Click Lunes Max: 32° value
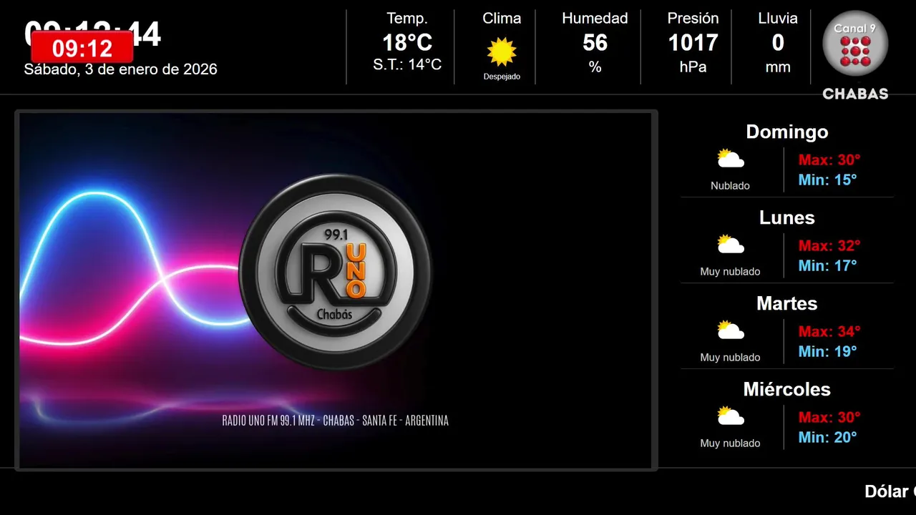This screenshot has height=515, width=916. point(829,245)
